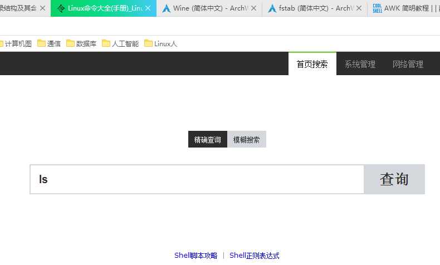
Task: Click the Arch logo icon on fstab tab
Action: [x=272, y=8]
